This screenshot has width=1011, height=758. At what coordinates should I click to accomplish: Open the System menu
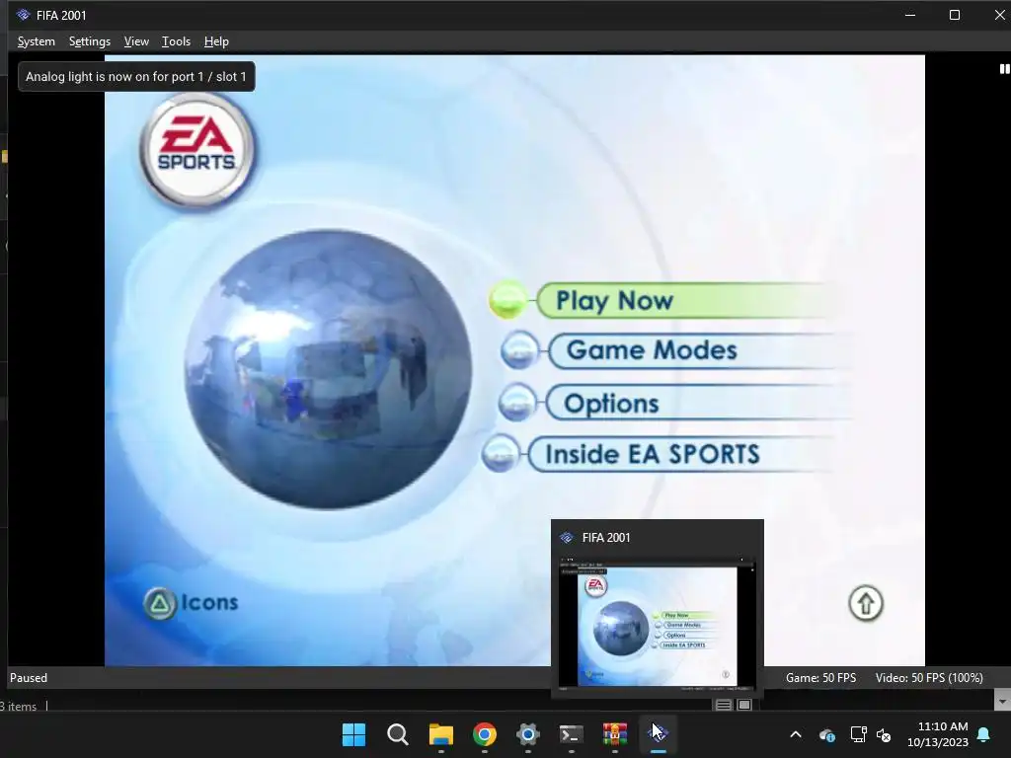tap(37, 41)
